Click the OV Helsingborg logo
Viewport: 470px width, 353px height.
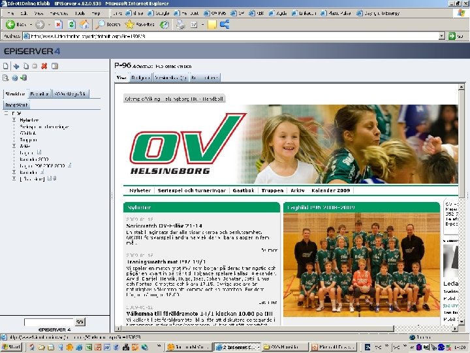coord(188,144)
